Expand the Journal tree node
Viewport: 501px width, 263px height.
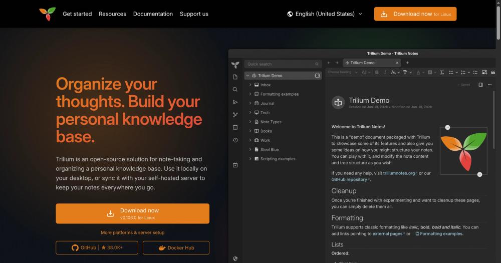click(250, 103)
